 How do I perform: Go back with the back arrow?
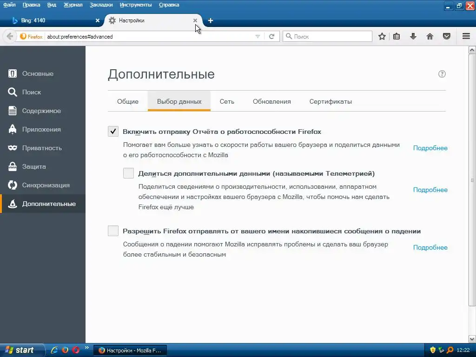click(10, 36)
